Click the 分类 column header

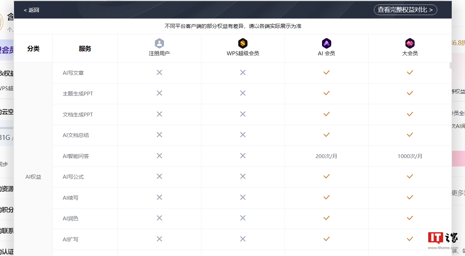(x=33, y=49)
